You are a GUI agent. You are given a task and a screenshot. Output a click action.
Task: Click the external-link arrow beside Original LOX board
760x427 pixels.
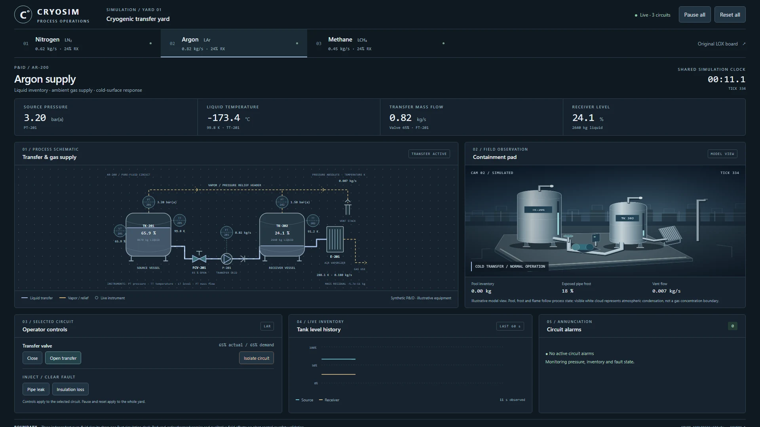(x=744, y=44)
